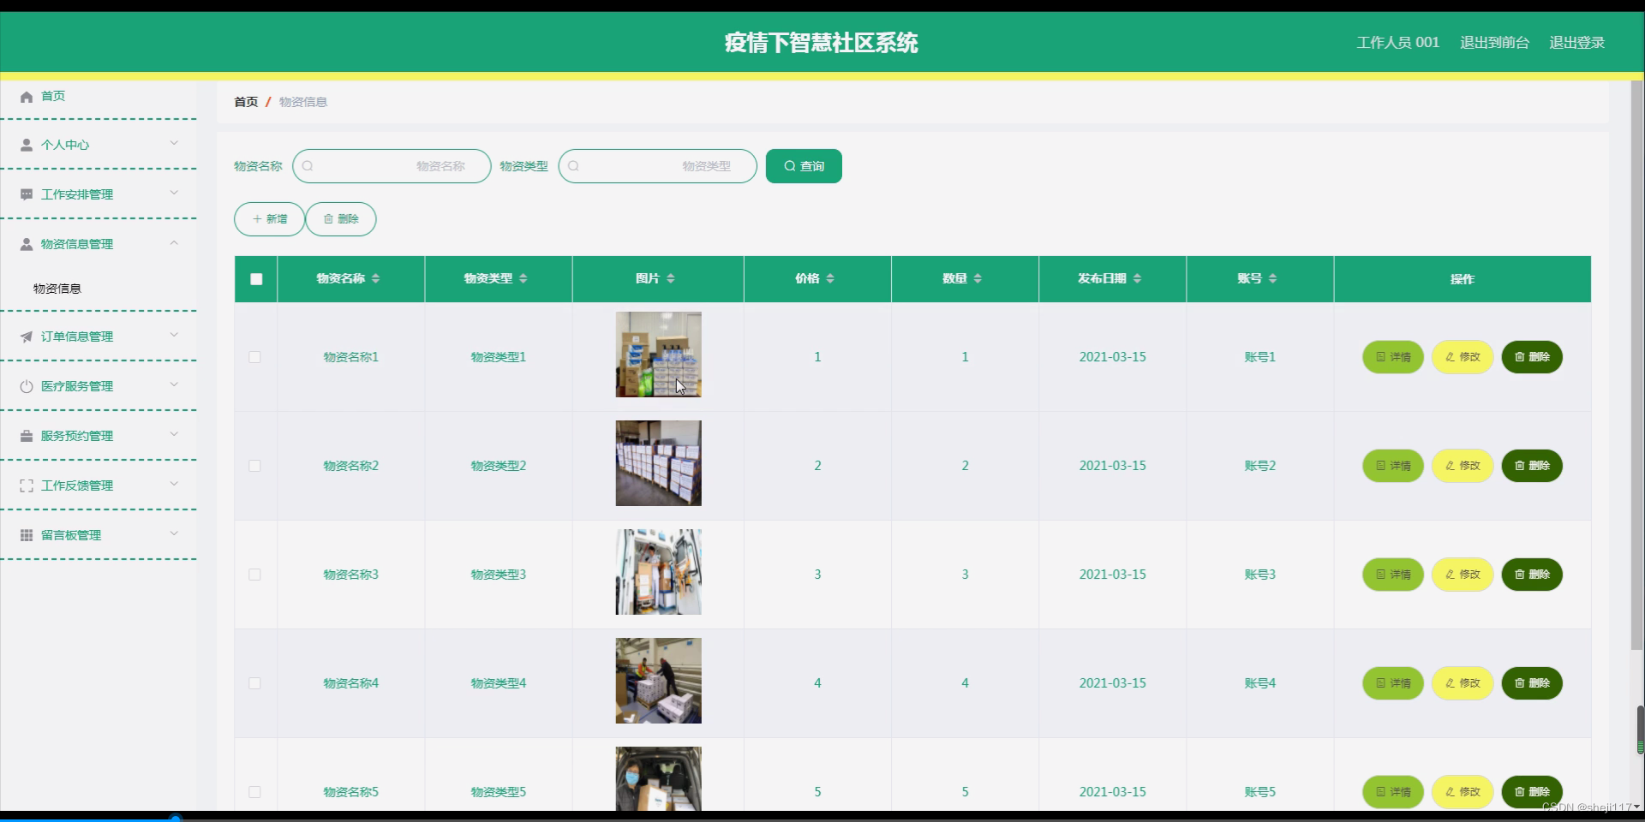This screenshot has width=1645, height=822.
Task: Click the 新增 add button
Action: (269, 219)
